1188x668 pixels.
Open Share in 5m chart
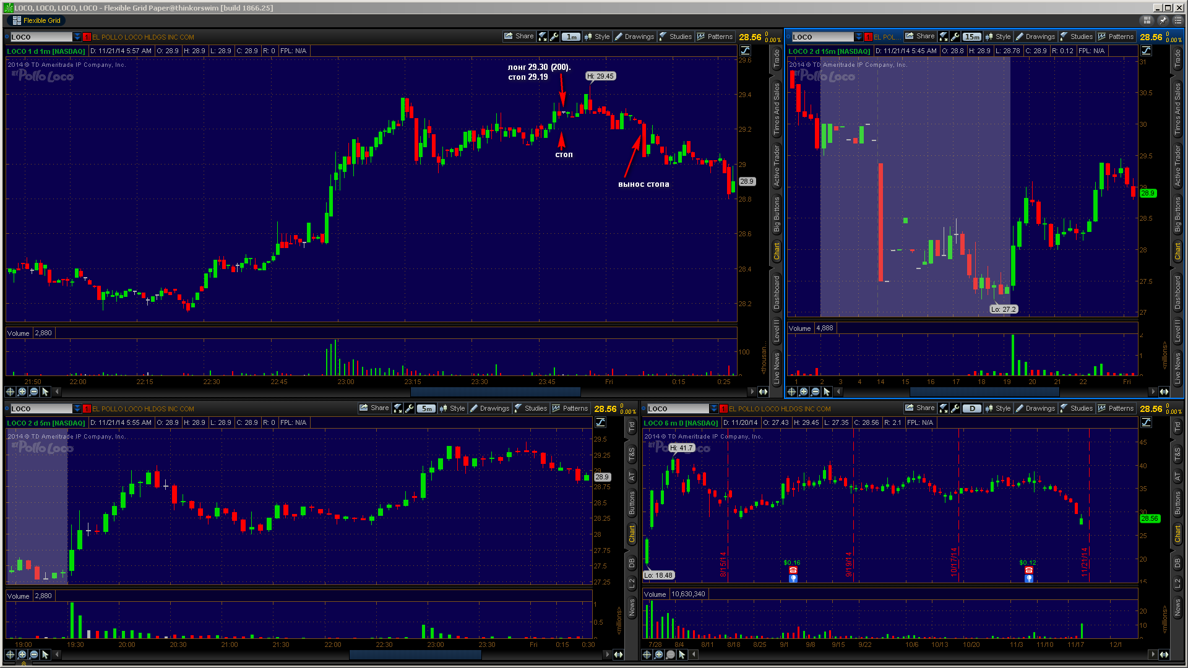point(374,408)
